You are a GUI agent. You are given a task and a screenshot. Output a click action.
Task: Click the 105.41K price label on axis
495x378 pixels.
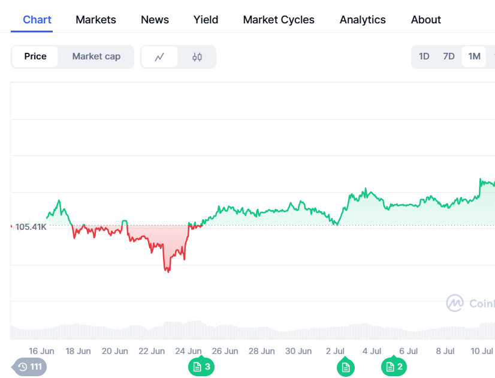[31, 227]
